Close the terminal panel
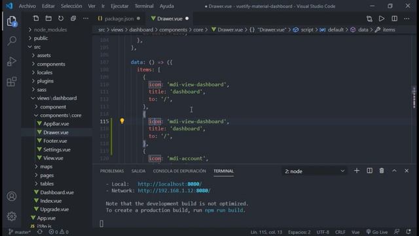 (407, 170)
